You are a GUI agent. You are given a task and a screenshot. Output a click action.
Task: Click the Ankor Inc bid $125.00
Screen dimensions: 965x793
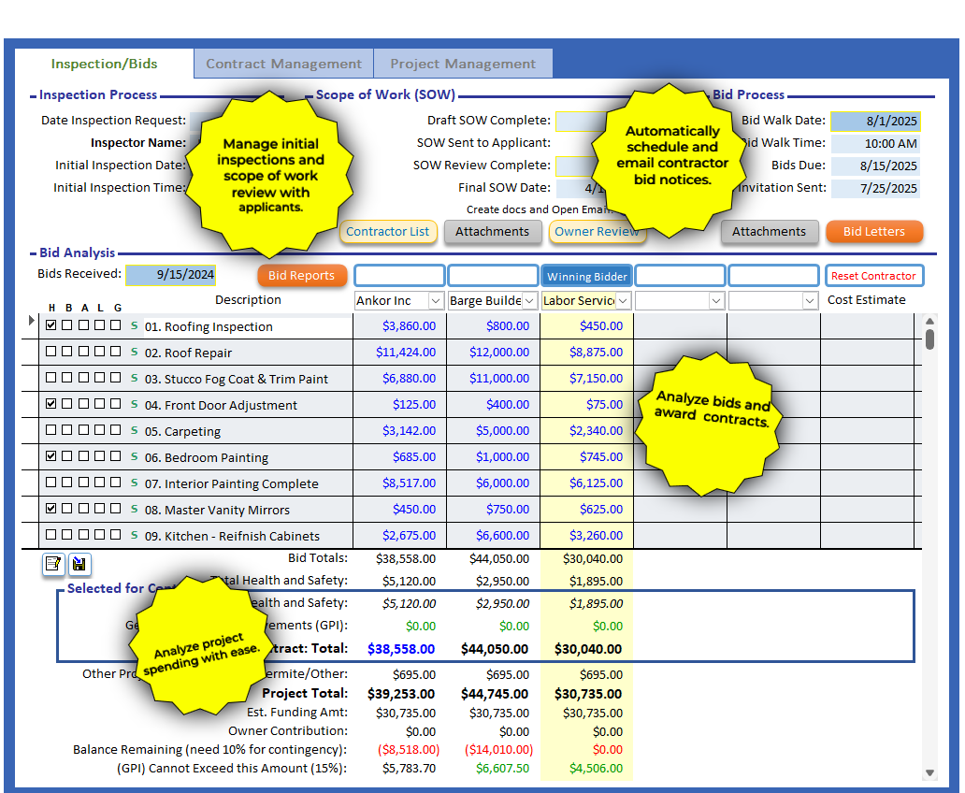414,405
